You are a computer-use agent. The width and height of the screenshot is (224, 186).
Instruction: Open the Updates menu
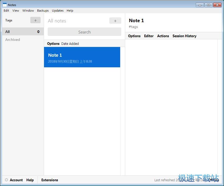58,11
